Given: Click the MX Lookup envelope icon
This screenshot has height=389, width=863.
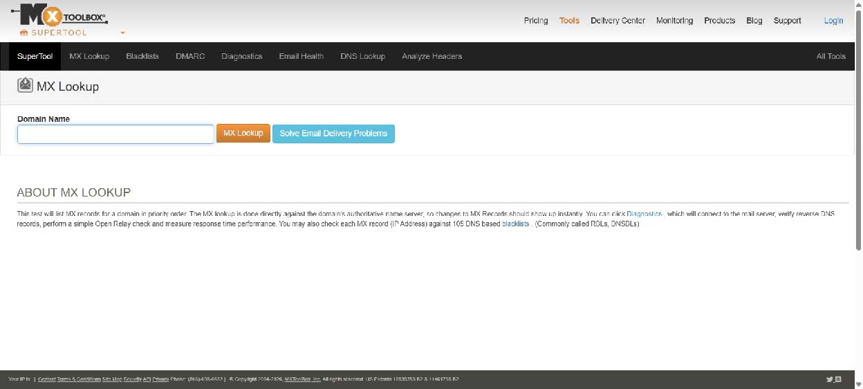Looking at the screenshot, I should pos(25,86).
